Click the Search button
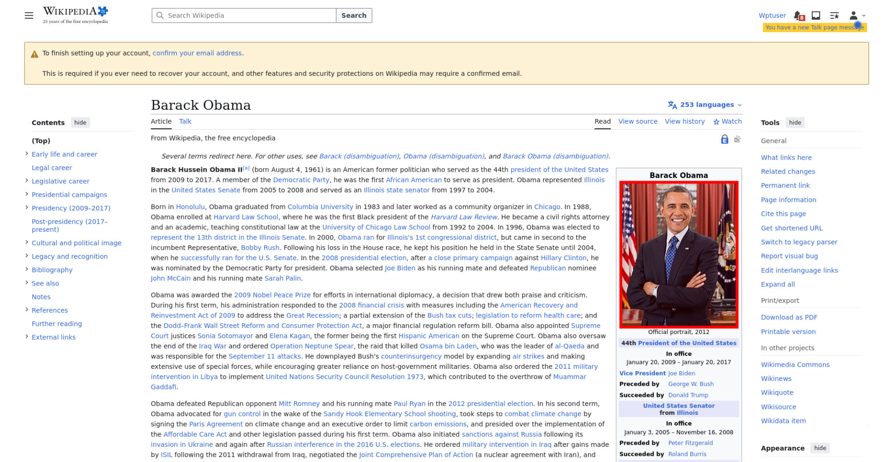 pyautogui.click(x=354, y=16)
